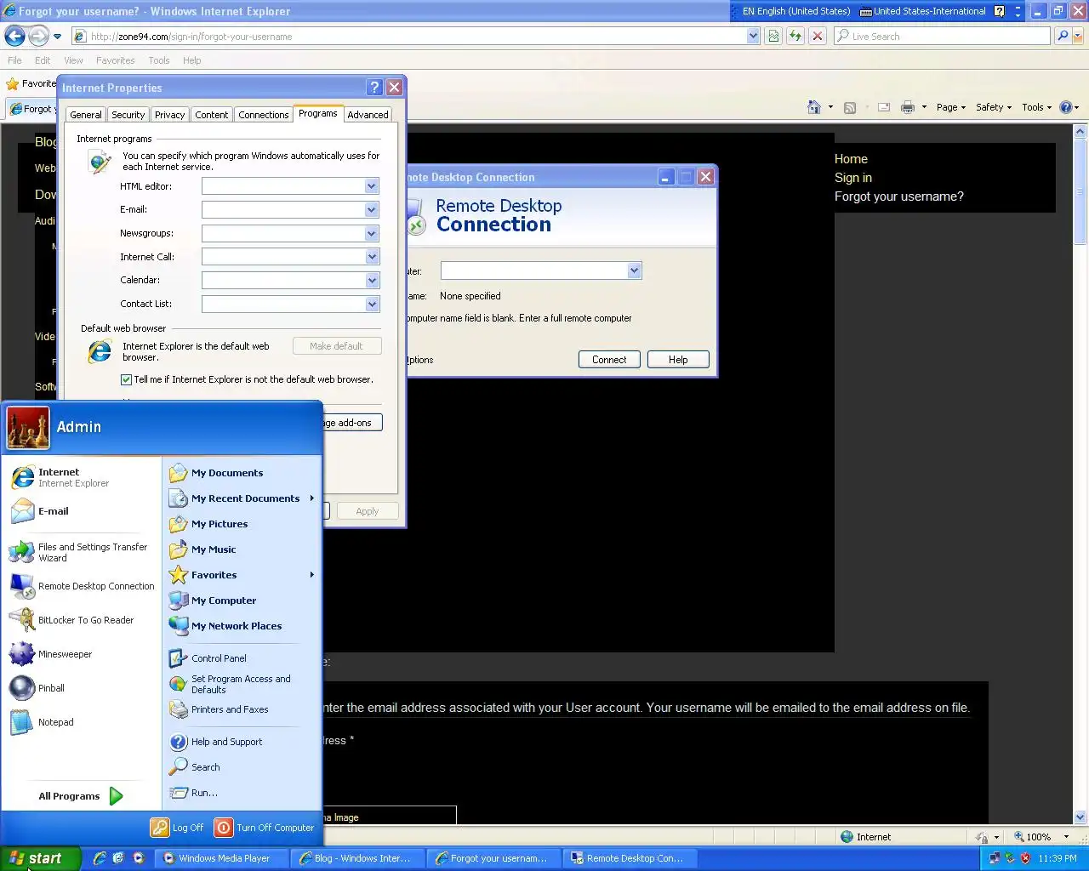Click Log Off
The image size is (1089, 871).
tap(177, 828)
